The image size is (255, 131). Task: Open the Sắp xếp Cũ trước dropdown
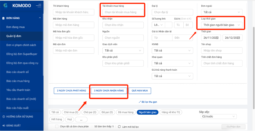click(x=218, y=117)
